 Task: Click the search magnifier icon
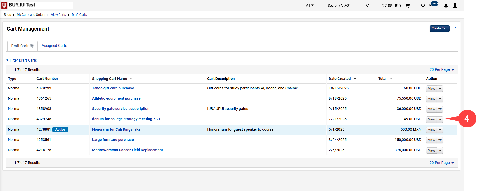click(x=368, y=6)
